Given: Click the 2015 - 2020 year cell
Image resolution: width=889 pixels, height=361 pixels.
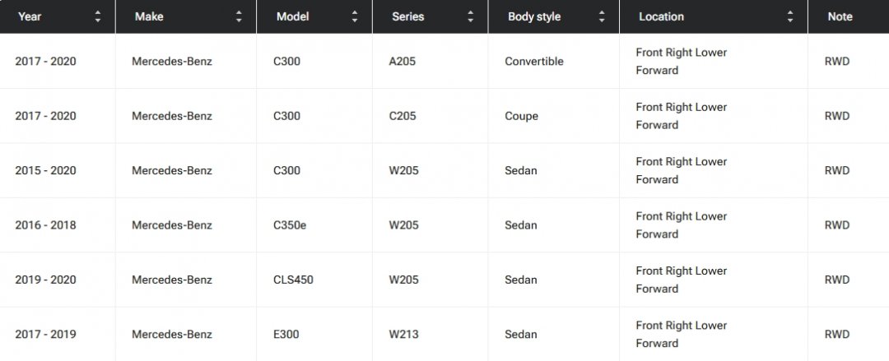Looking at the screenshot, I should (x=45, y=171).
